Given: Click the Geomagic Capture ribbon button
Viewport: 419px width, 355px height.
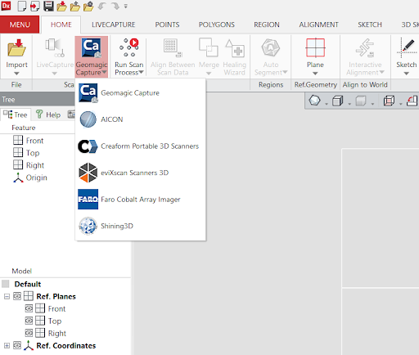Looking at the screenshot, I should coord(92,56).
